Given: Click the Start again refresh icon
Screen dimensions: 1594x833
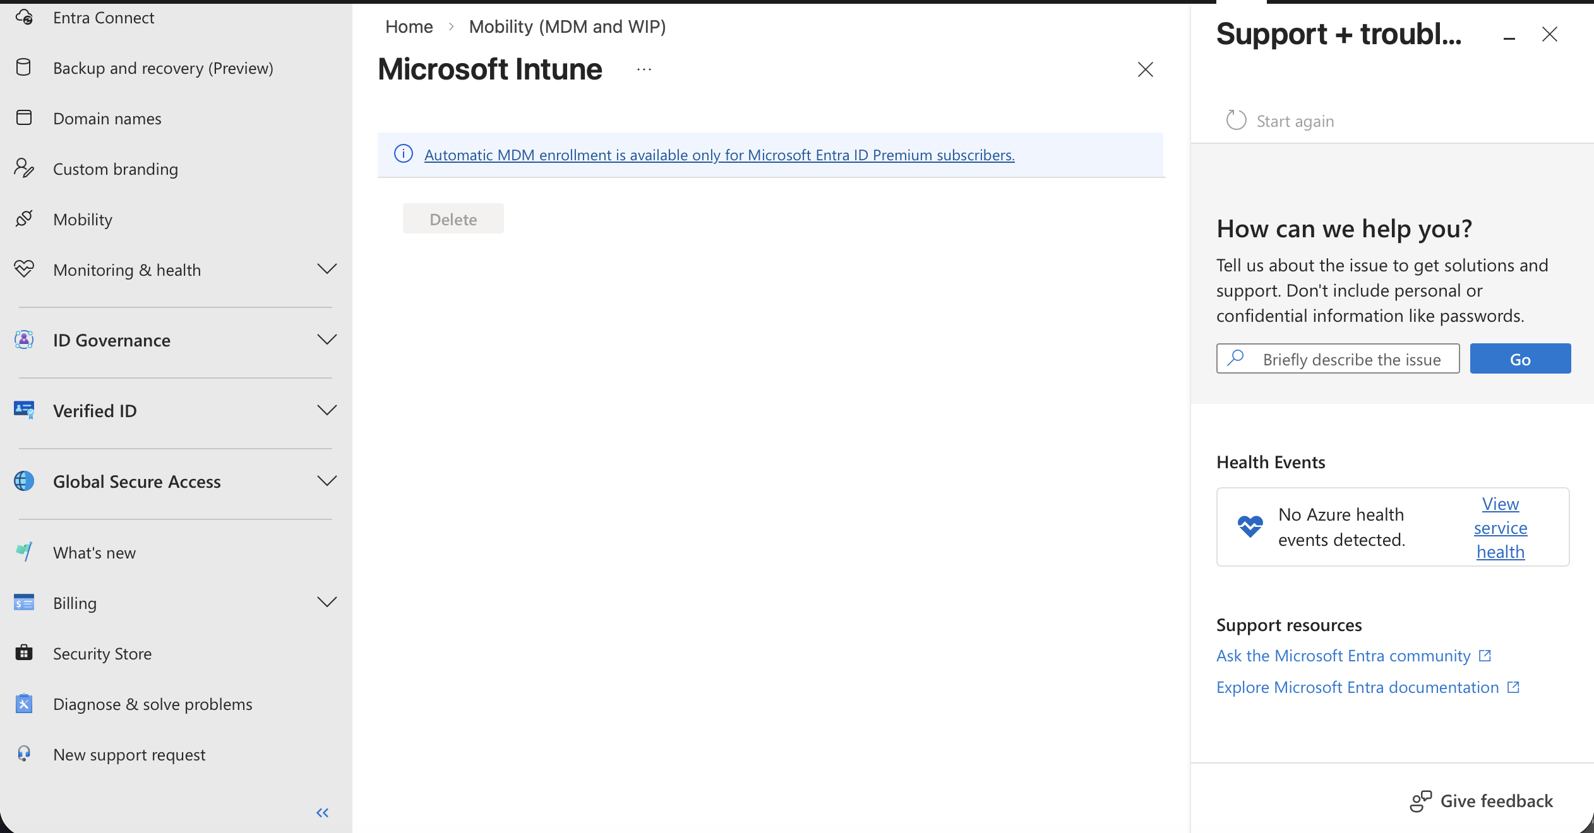Looking at the screenshot, I should coord(1236,121).
